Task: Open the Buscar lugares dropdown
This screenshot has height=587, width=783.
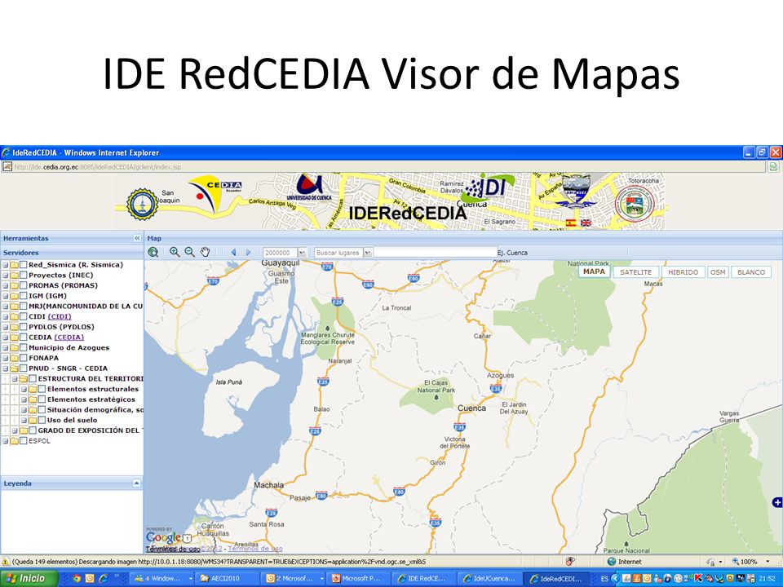Action: tap(368, 253)
